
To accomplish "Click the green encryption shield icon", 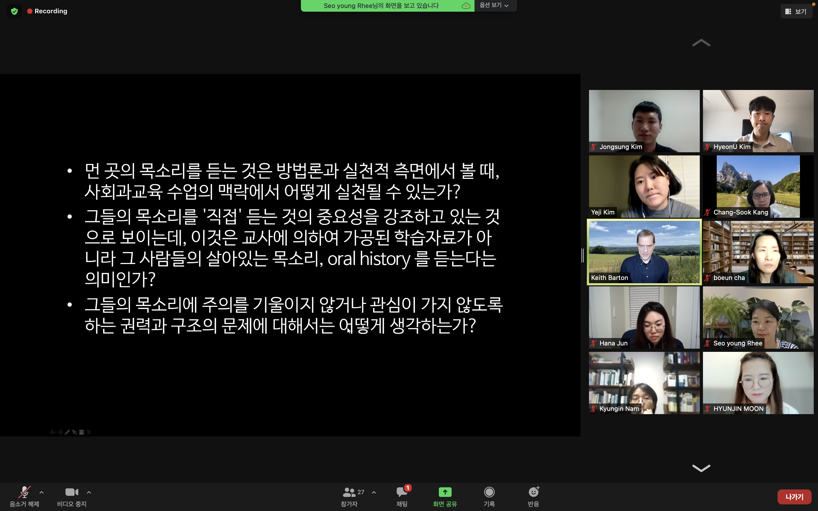I will [14, 11].
